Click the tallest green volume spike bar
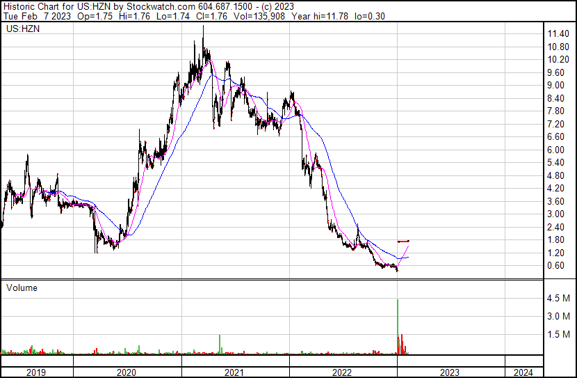 tap(398, 326)
